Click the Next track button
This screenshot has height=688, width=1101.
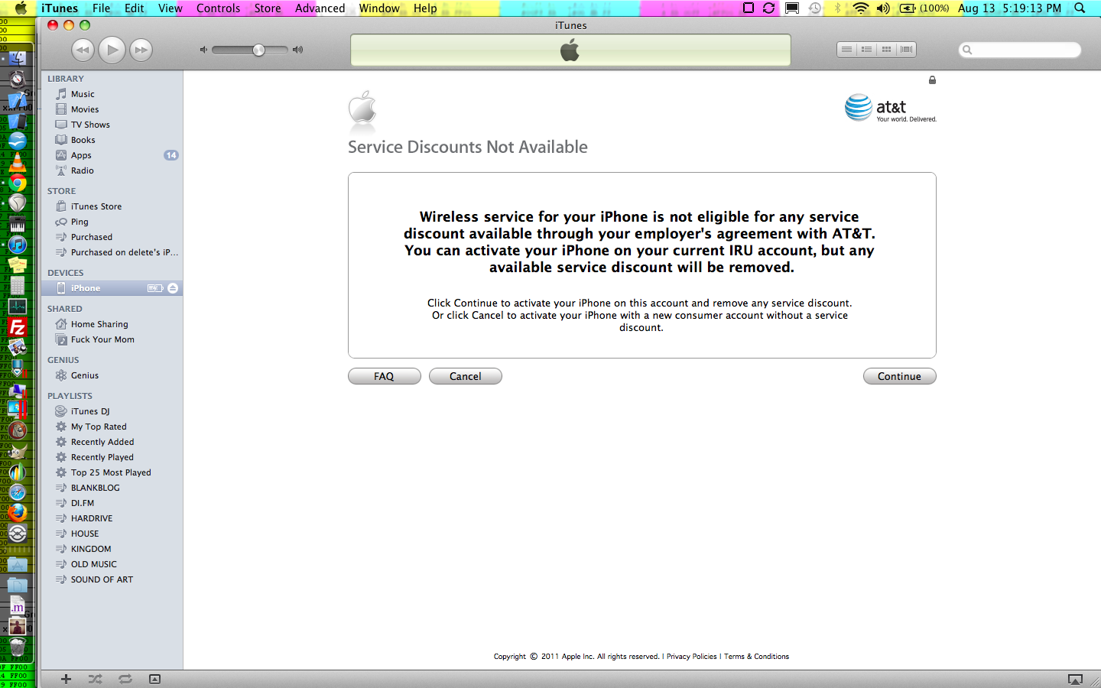(141, 50)
